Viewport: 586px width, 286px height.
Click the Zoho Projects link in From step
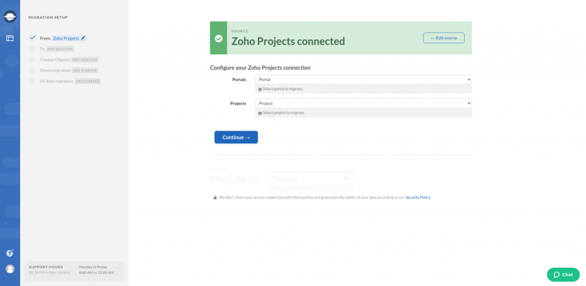pyautogui.click(x=66, y=38)
